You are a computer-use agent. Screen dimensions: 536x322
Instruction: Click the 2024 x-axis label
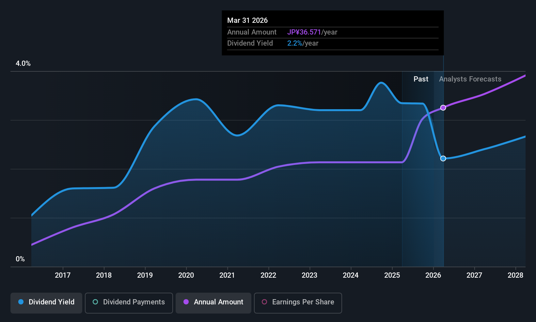(351, 275)
